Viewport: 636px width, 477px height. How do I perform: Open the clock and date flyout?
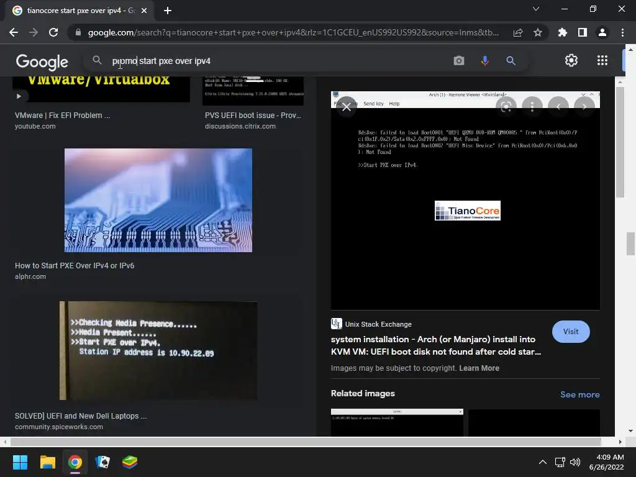(x=607, y=462)
